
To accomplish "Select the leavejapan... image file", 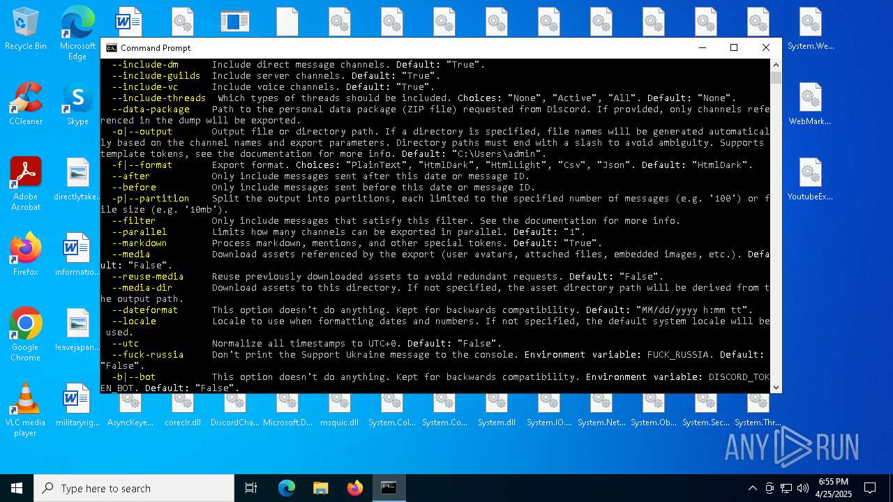I will point(77,330).
